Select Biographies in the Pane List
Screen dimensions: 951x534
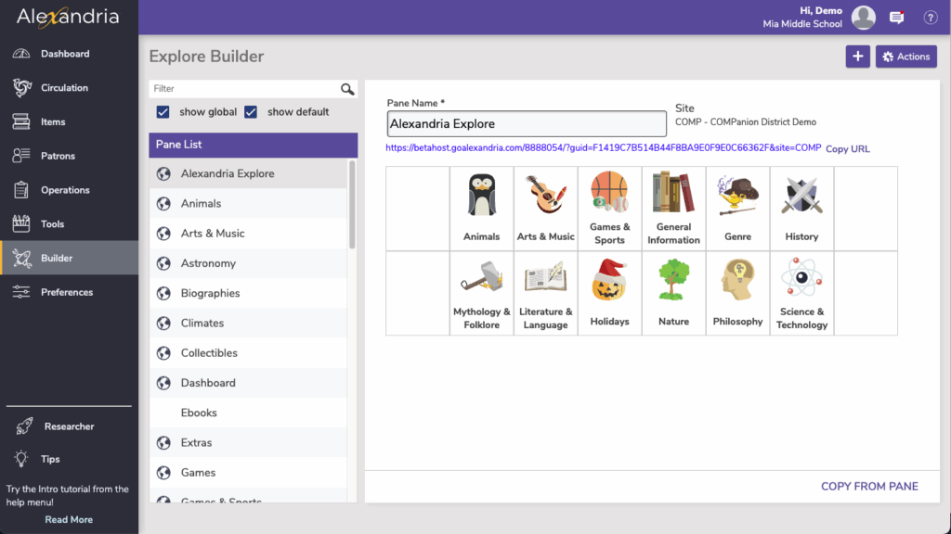(210, 293)
